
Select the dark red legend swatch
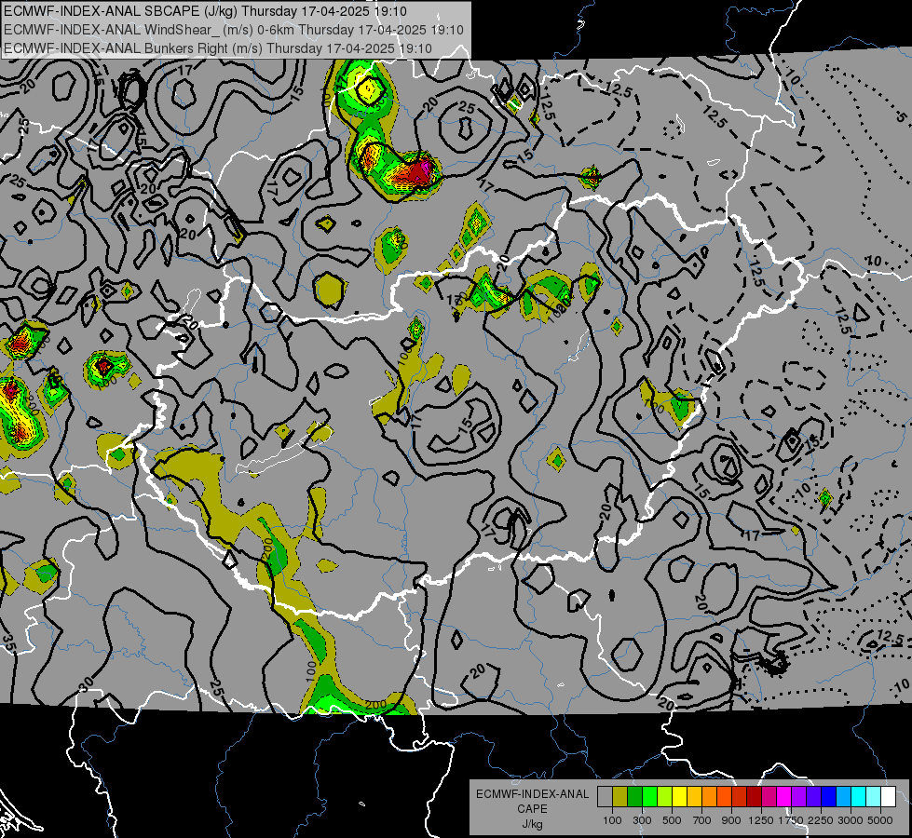[x=755, y=796]
